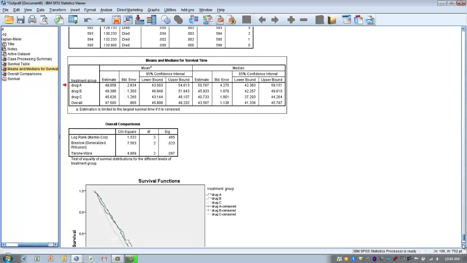This screenshot has height=263, width=467.
Task: Select Active Dataset outline item
Action: pos(19,54)
